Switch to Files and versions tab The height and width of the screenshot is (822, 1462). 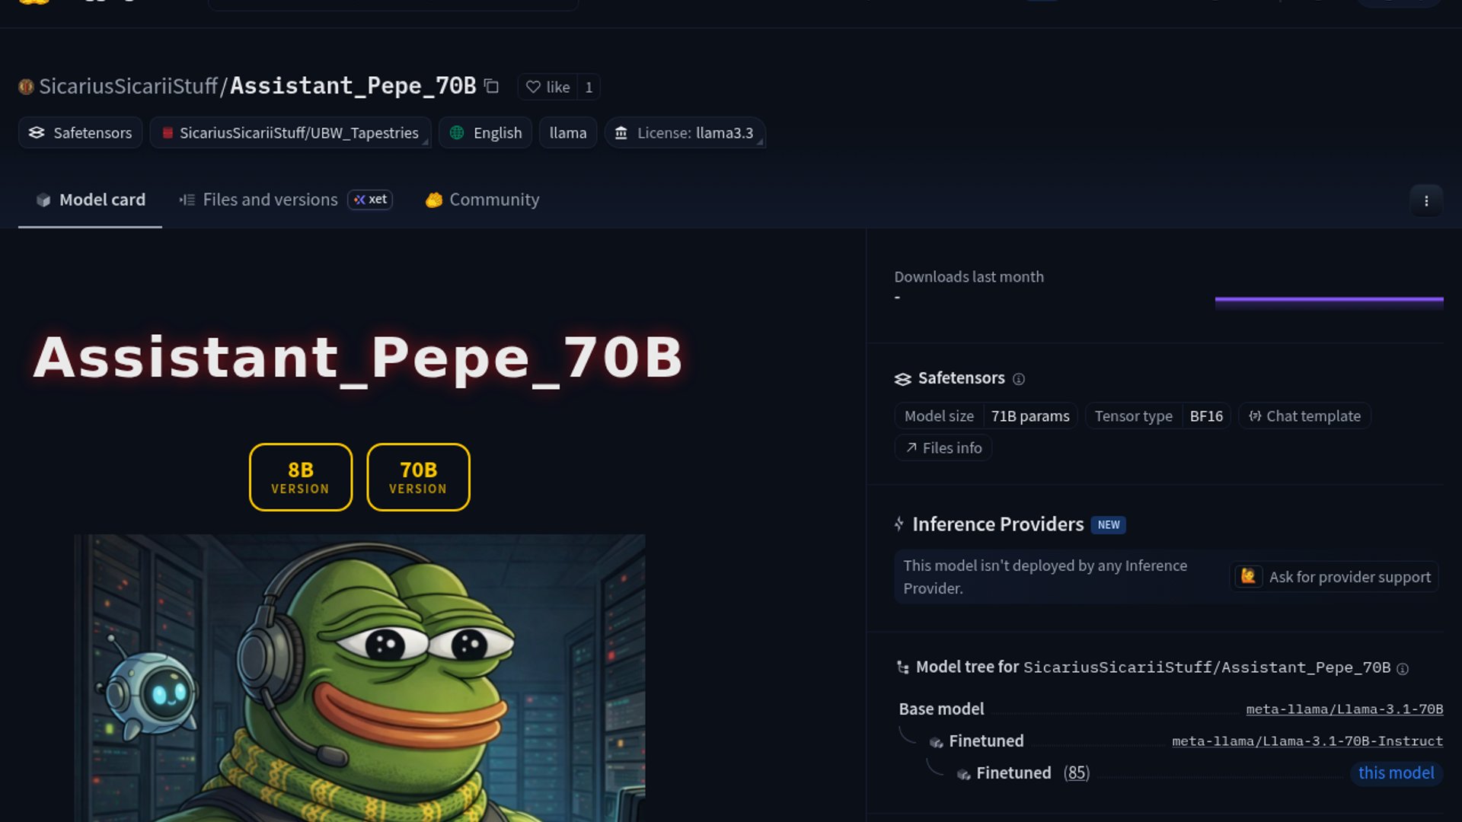(x=270, y=199)
